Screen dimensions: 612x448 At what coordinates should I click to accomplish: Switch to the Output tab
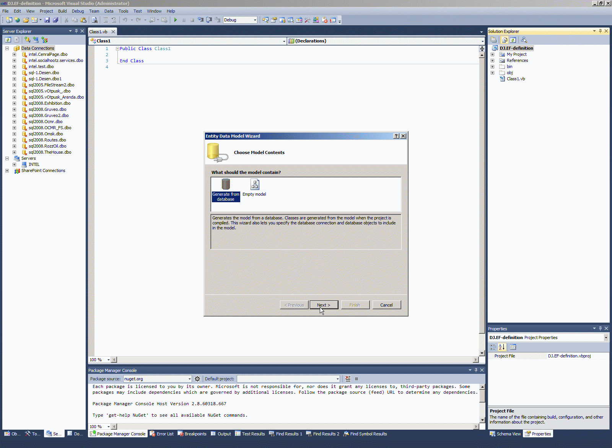(x=221, y=434)
